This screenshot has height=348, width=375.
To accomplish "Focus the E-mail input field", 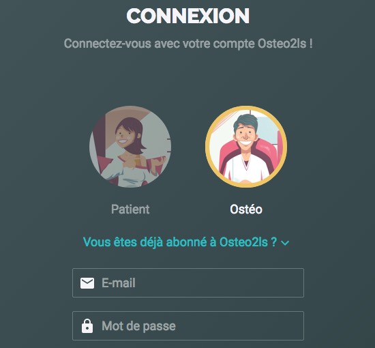I will 188,283.
